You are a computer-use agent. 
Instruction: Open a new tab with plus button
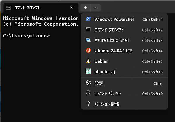pyautogui.click(x=85, y=8)
